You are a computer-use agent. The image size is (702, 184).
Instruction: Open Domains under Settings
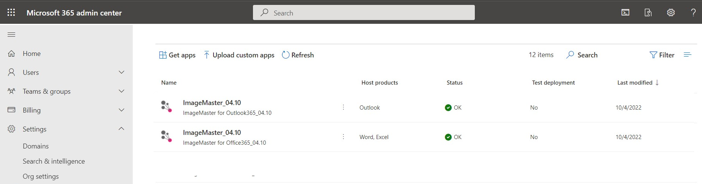click(x=36, y=146)
